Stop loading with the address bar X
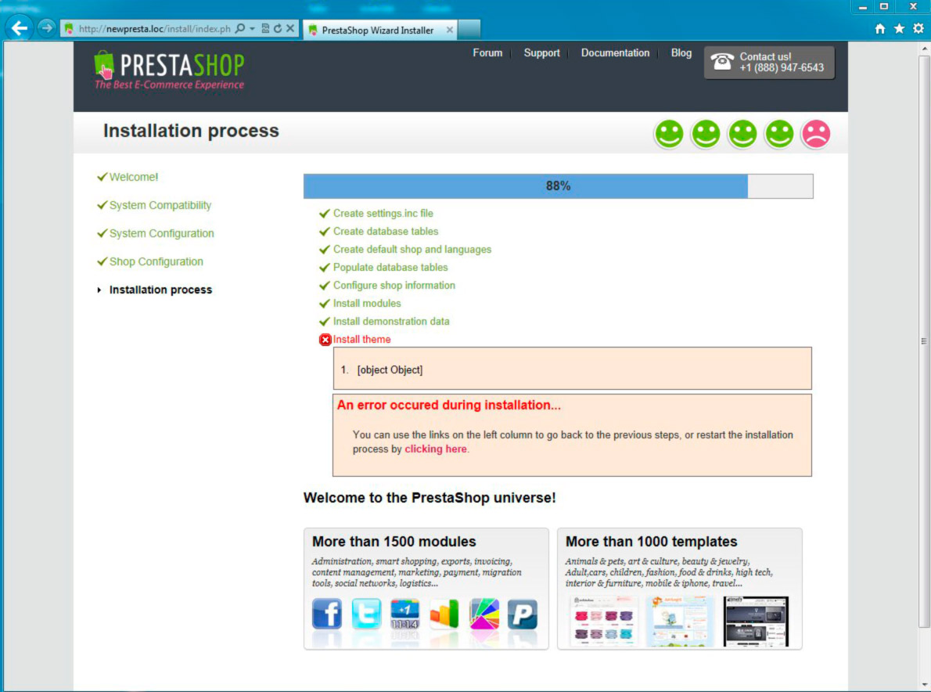Viewport: 931px width, 692px height. coord(290,28)
